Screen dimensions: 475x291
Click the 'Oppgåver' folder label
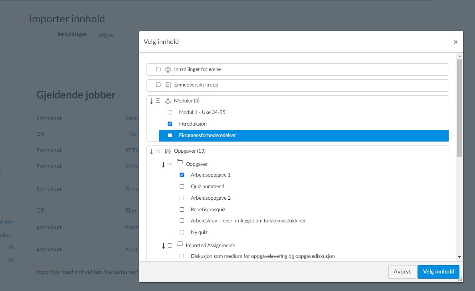coord(197,164)
